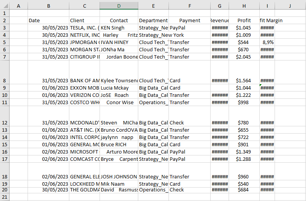This screenshot has height=201, width=306.
Task: Select the Mik Naam contact cell
Action: 119,184
